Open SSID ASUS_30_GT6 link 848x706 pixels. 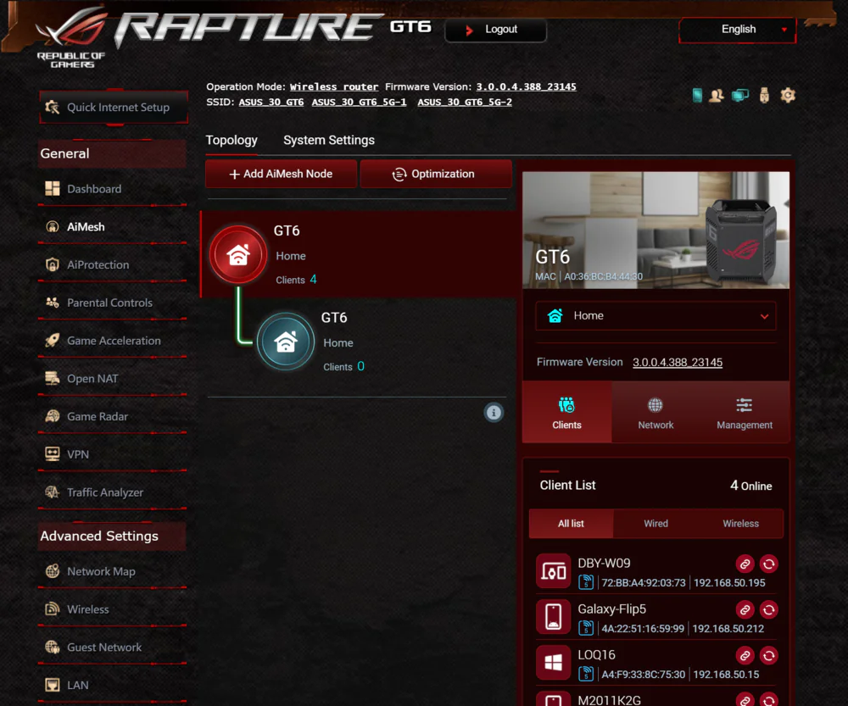[x=271, y=102]
